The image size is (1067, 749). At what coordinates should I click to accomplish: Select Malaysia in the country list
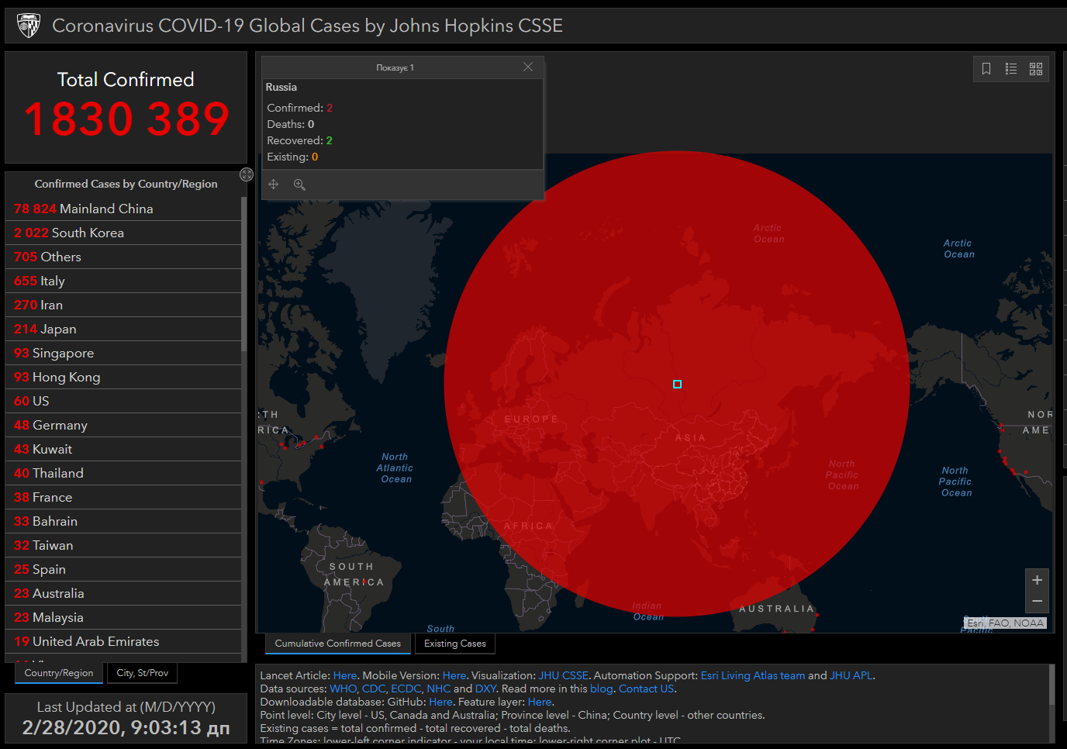pyautogui.click(x=124, y=617)
